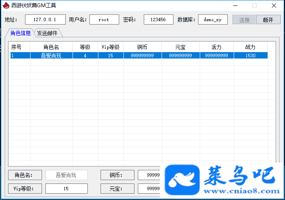Click the Vip等级: button below the table
Image resolution: width=285 pixels, height=200 pixels.
click(25, 188)
